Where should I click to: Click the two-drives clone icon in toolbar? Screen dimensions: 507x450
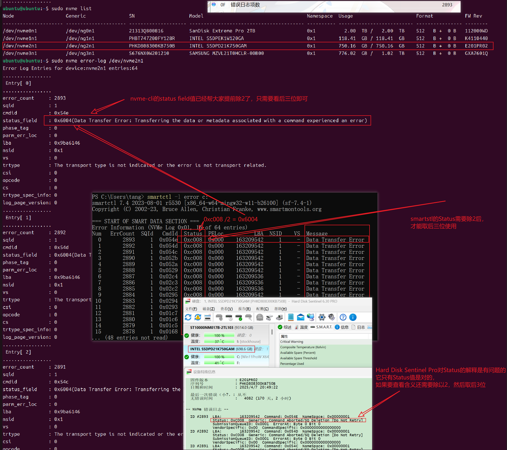(269, 317)
